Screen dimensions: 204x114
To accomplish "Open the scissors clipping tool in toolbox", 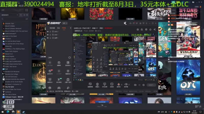I will [x=59, y=80].
